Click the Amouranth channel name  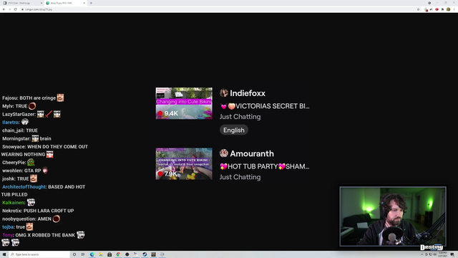click(252, 153)
